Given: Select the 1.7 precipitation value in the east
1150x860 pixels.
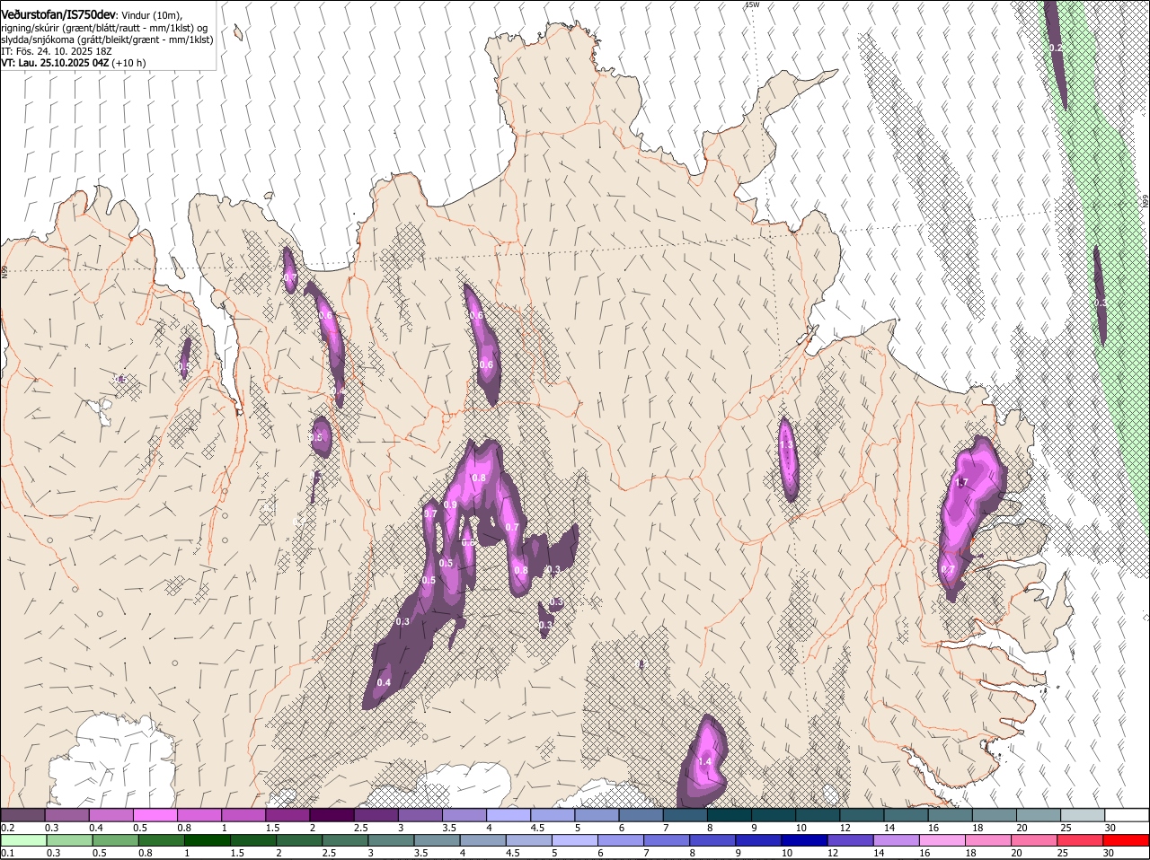Looking at the screenshot, I should (x=961, y=483).
